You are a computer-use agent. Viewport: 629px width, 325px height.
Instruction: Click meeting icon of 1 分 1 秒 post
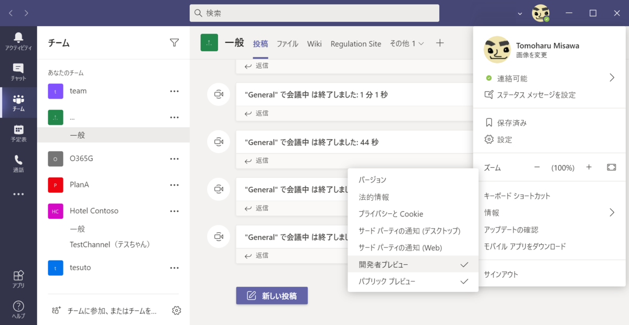click(219, 94)
